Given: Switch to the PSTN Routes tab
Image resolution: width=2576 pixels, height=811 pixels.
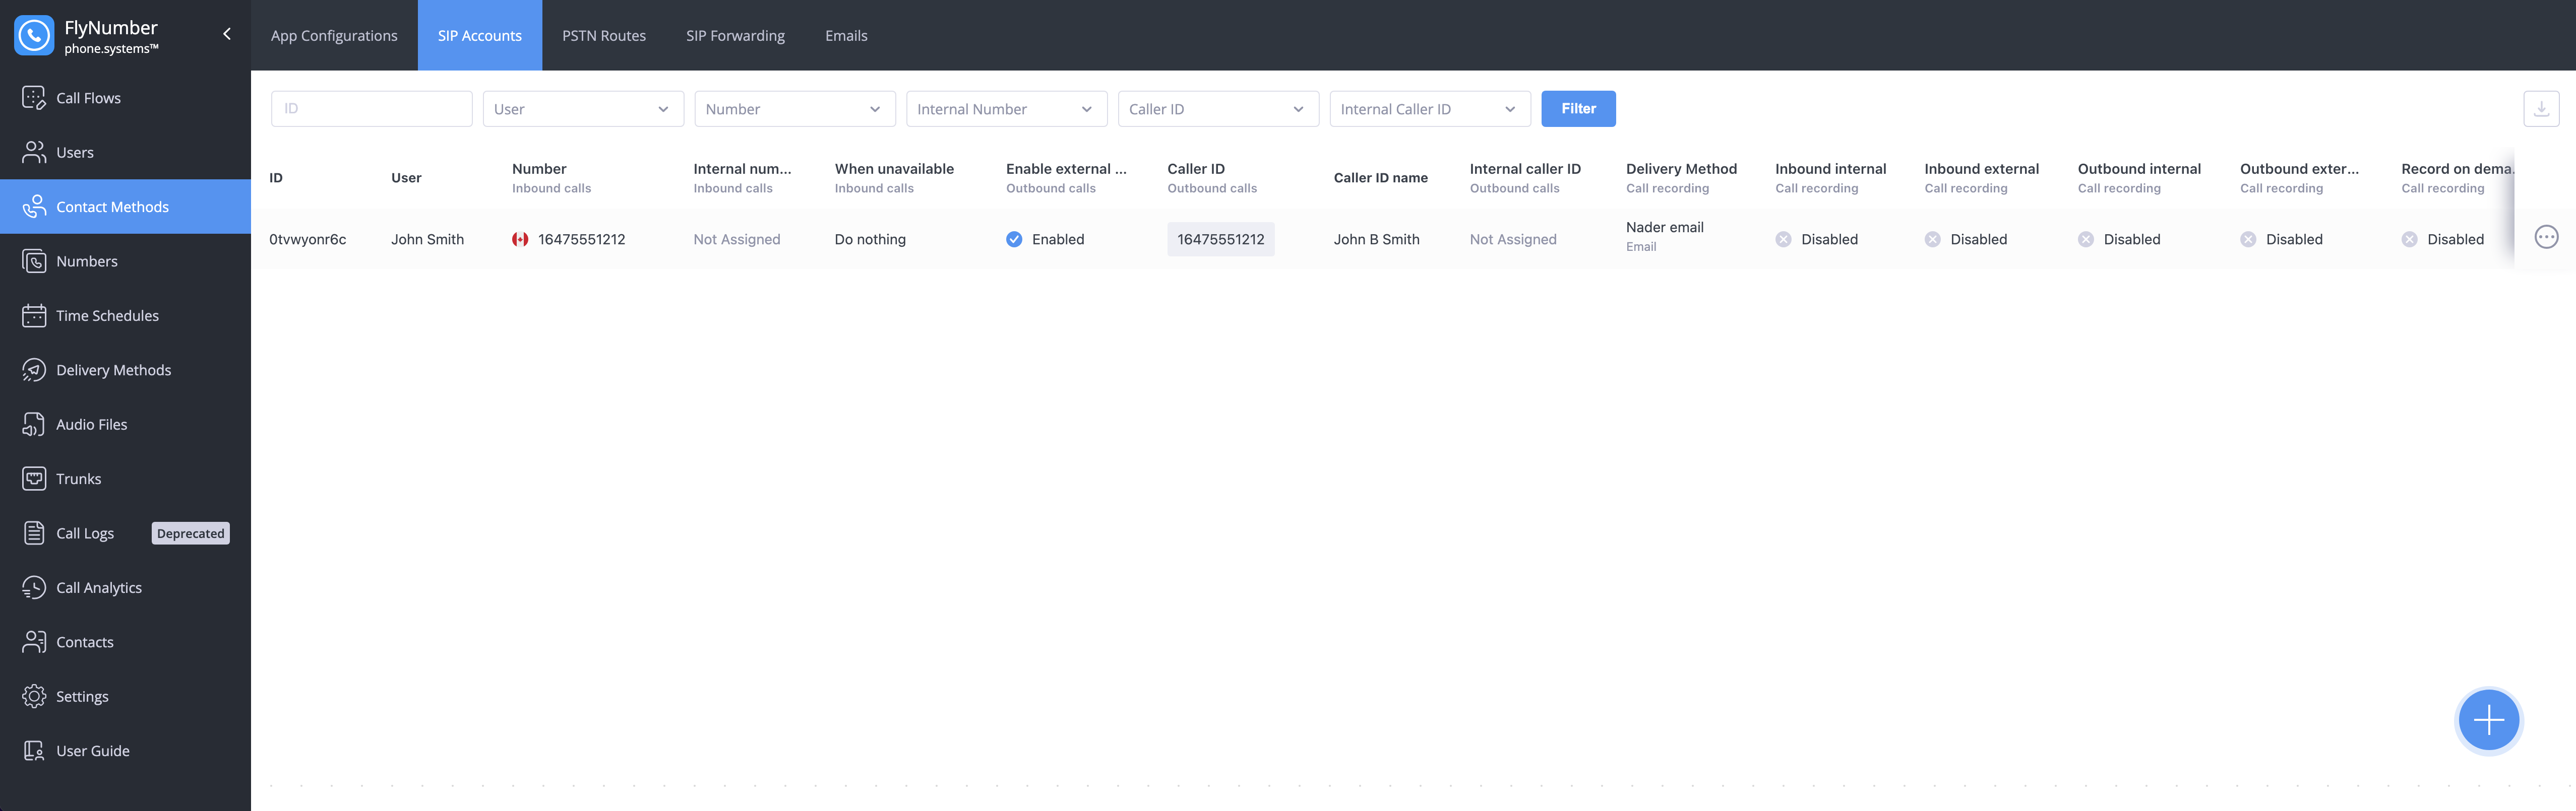Looking at the screenshot, I should tap(603, 36).
